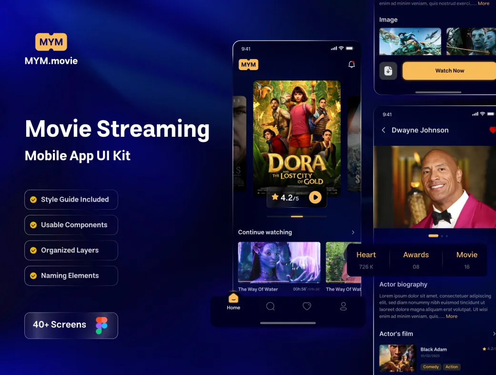This screenshot has width=496, height=375.
Task: Open favorites heart icon in bottom navigation
Action: 307,306
